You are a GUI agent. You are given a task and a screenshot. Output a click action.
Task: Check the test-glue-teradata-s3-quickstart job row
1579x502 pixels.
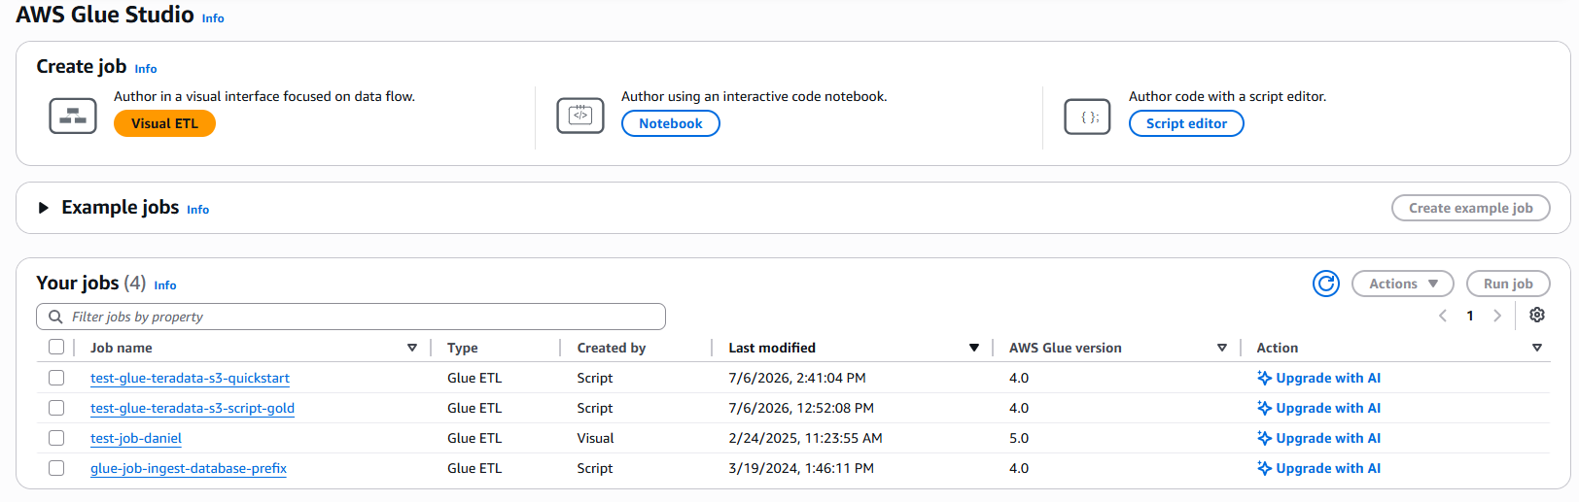coord(56,378)
